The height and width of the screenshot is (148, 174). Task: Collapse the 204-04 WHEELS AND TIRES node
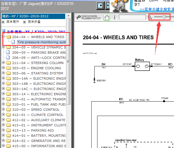tap(3, 37)
